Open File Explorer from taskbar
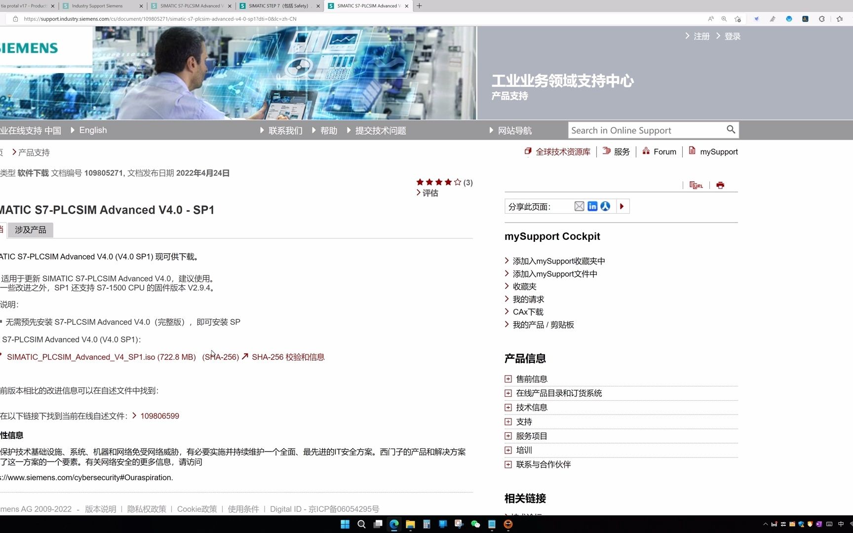Viewport: 853px width, 533px height. click(x=410, y=524)
